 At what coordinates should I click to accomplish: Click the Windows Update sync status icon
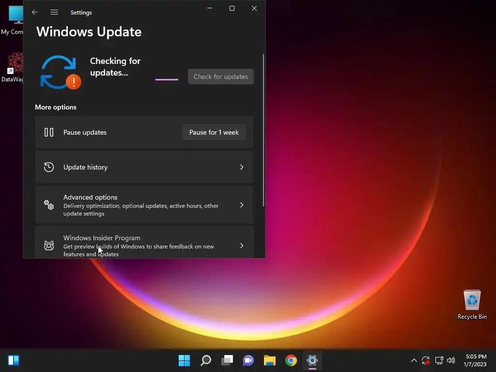click(61, 73)
